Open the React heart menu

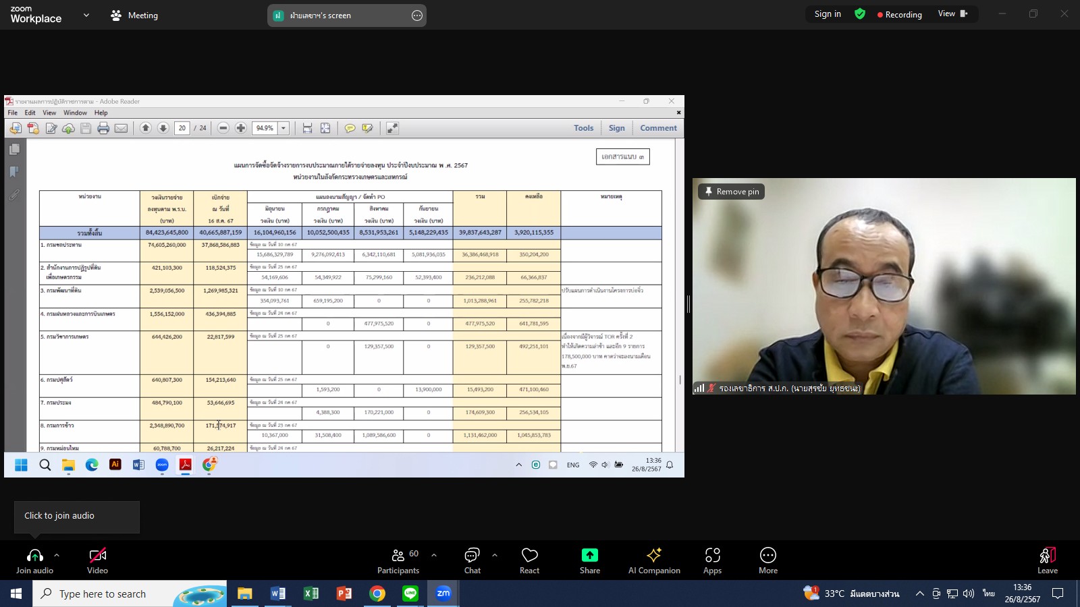pos(530,561)
